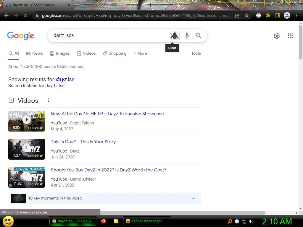Click the vertical scrollbar down arrow

pos(301,208)
